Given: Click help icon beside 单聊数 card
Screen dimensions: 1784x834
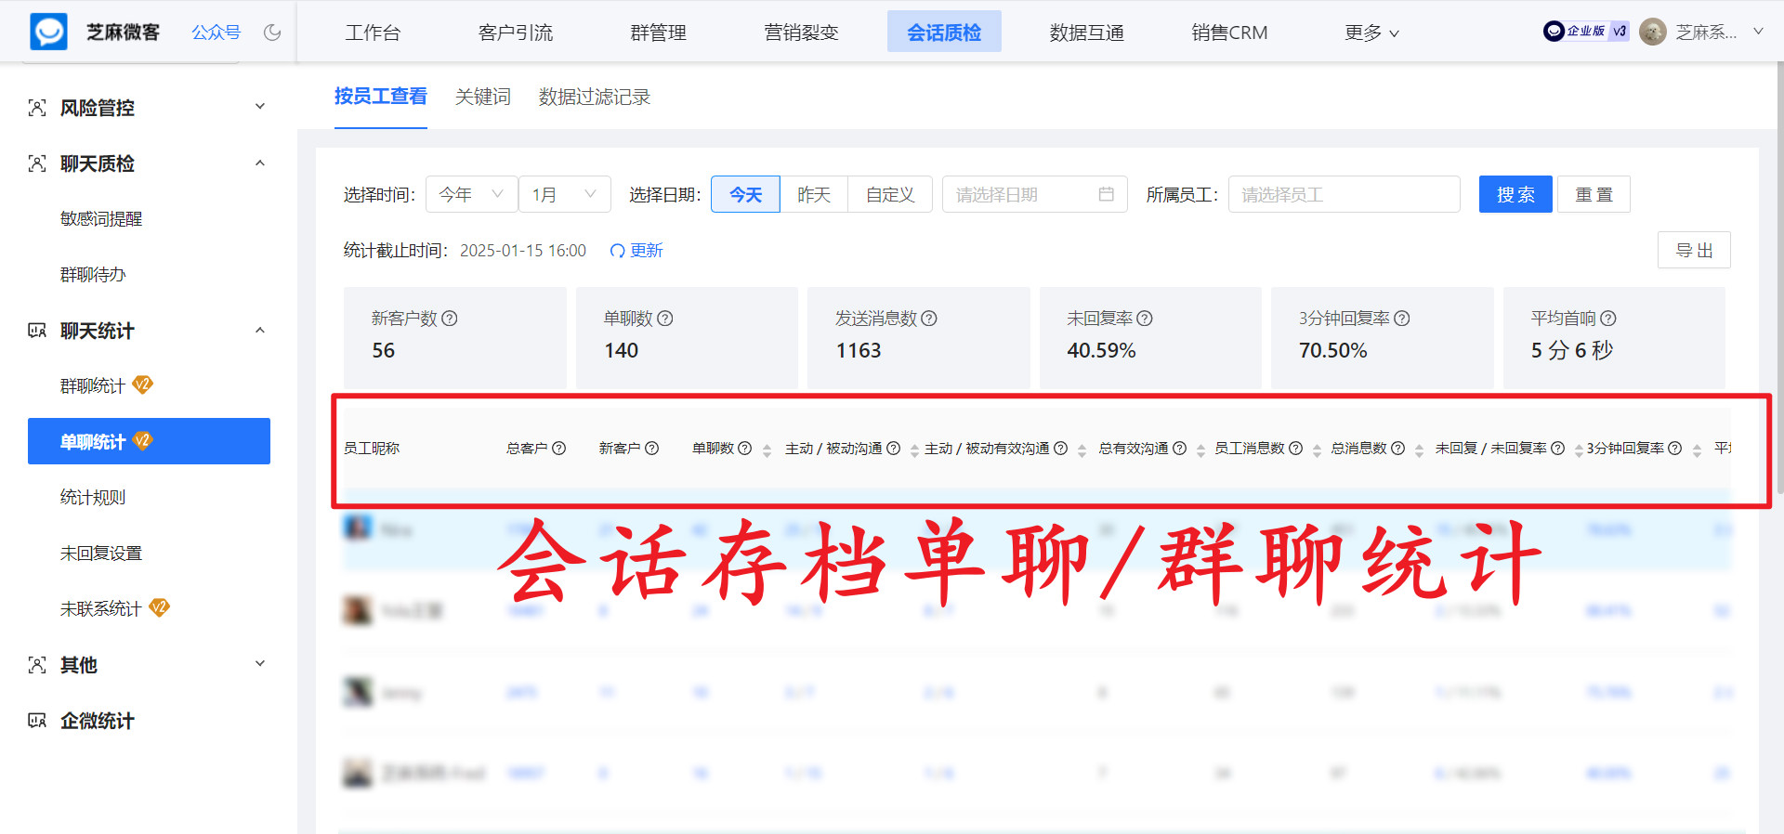Looking at the screenshot, I should point(665,319).
